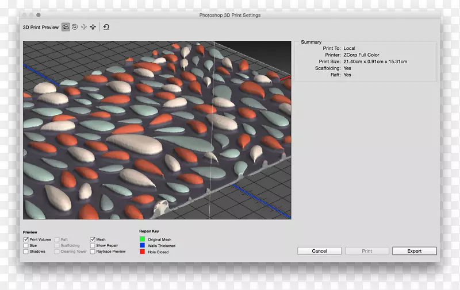Image resolution: width=460 pixels, height=290 pixels.
Task: Click the blue Walls Thickened swatch
Action: coord(142,245)
